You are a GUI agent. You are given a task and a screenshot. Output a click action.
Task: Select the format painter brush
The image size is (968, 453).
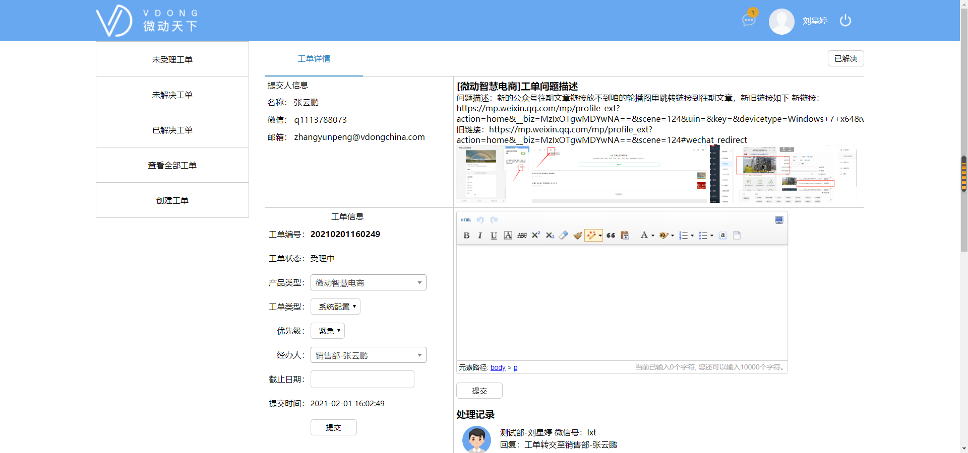[578, 235]
